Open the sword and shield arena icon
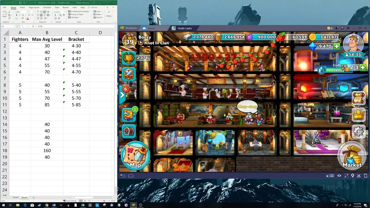This screenshot has height=208, width=370. (x=129, y=75)
